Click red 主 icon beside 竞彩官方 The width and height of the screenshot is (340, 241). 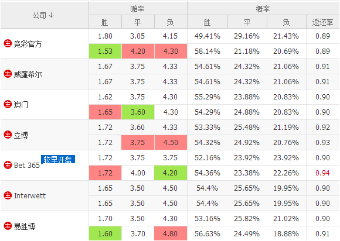(8, 43)
